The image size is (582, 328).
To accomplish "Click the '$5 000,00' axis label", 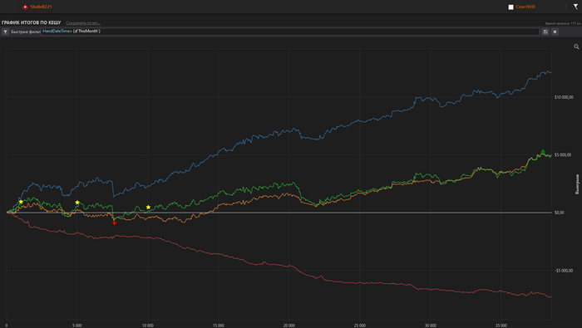I will [563, 155].
